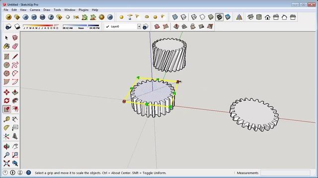Toggle Shaded With Textures style

pos(219,17)
